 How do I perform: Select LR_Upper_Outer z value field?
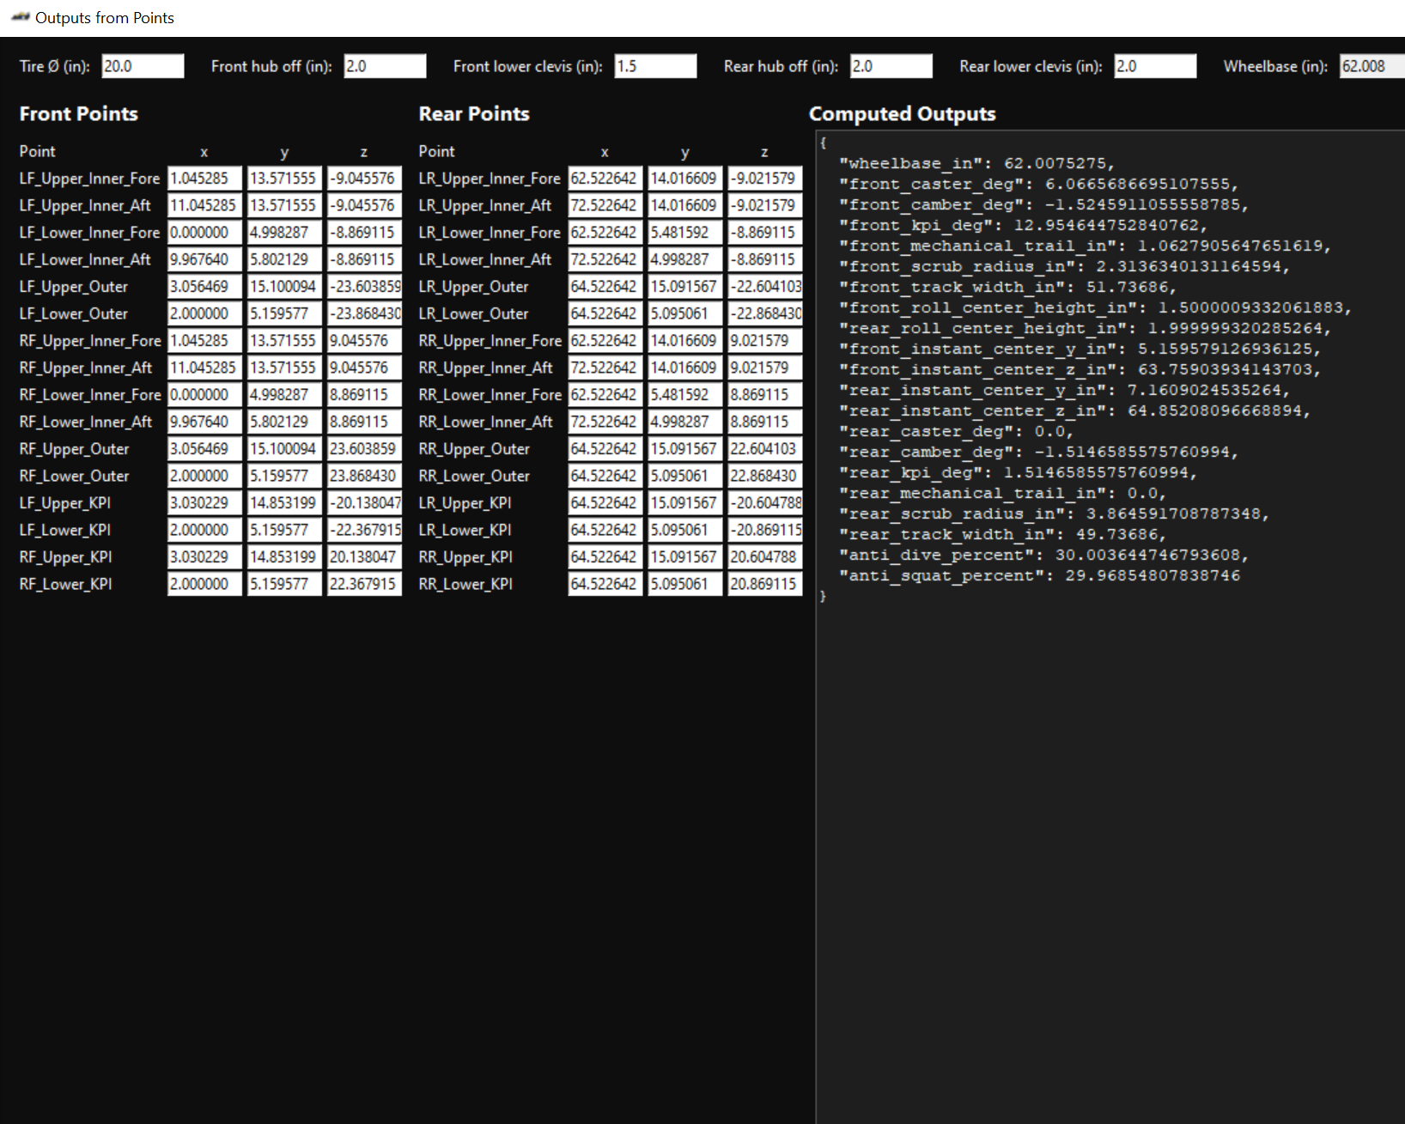pos(764,287)
